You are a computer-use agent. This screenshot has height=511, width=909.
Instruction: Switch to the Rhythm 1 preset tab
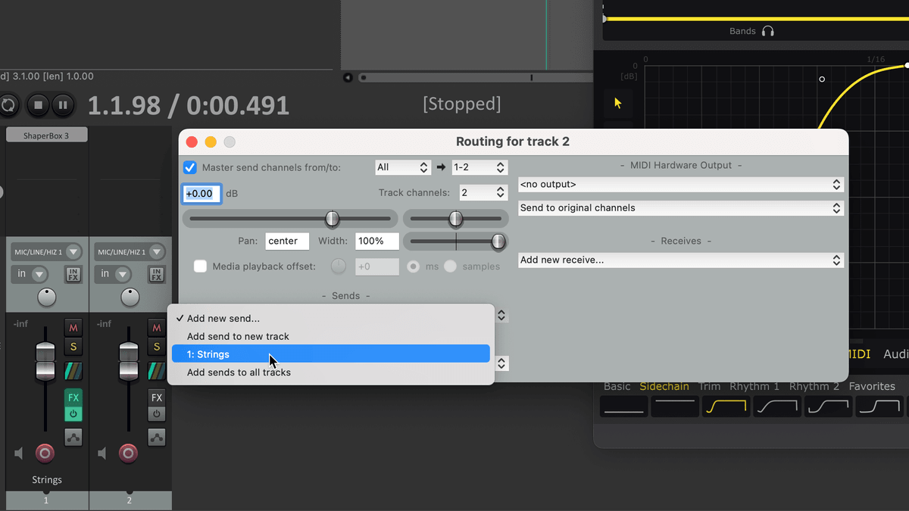pos(754,386)
